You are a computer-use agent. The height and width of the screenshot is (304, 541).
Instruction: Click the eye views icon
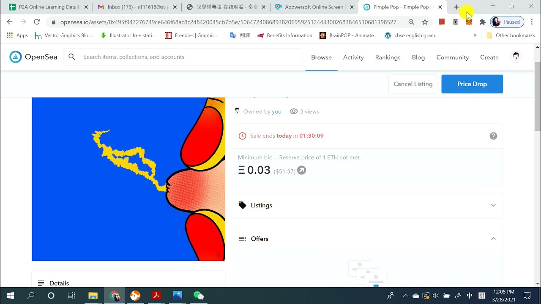[293, 111]
